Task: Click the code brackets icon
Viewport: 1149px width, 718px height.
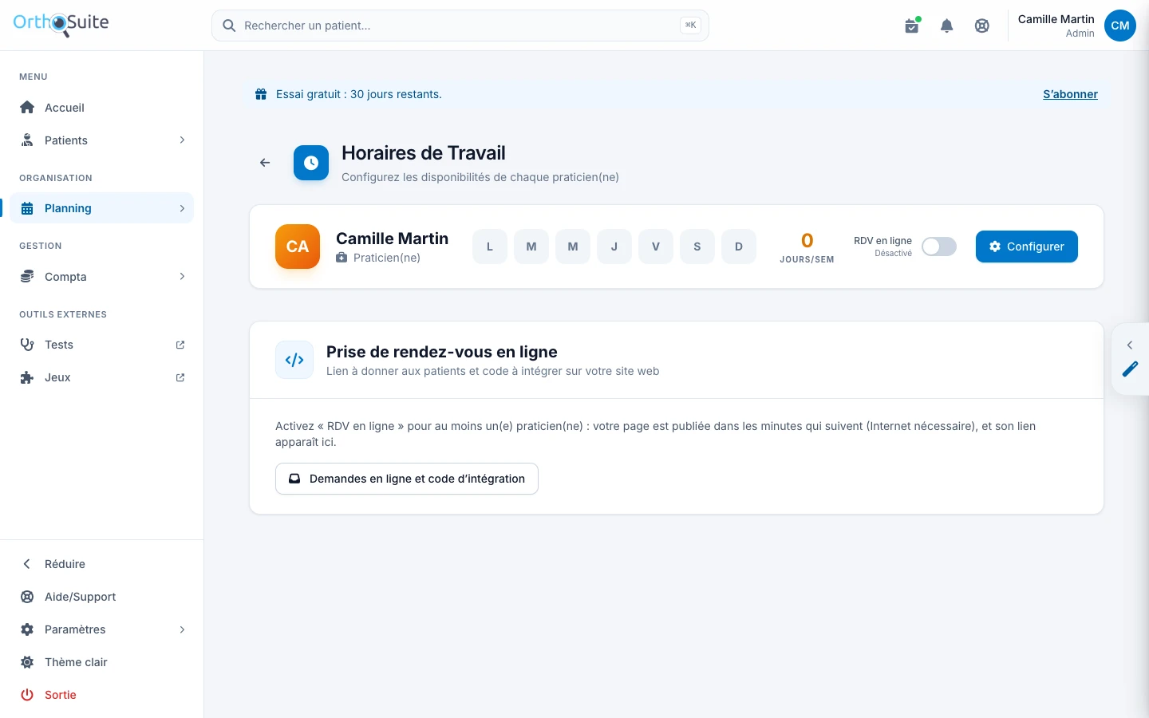Action: coord(294,360)
